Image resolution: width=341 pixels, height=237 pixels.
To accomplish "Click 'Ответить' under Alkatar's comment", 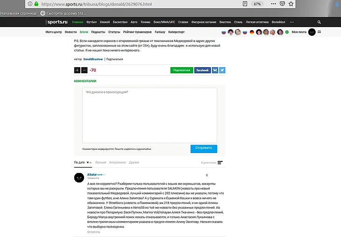I will pyautogui.click(x=93, y=232).
